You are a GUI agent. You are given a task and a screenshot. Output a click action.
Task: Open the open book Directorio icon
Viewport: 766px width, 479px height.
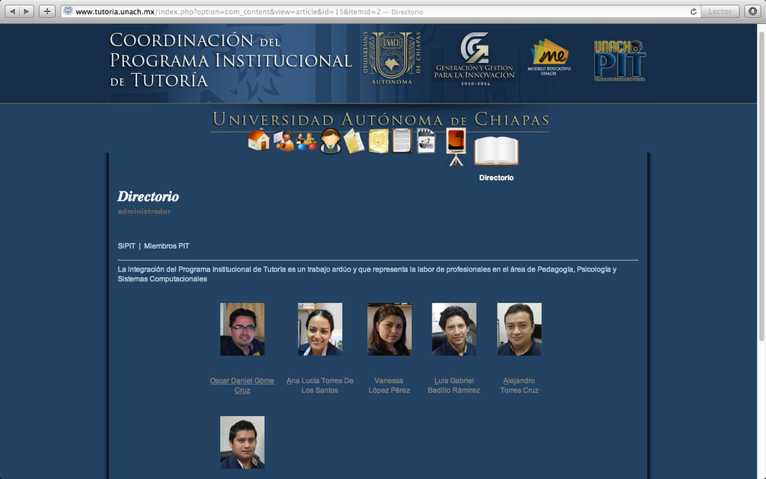497,150
